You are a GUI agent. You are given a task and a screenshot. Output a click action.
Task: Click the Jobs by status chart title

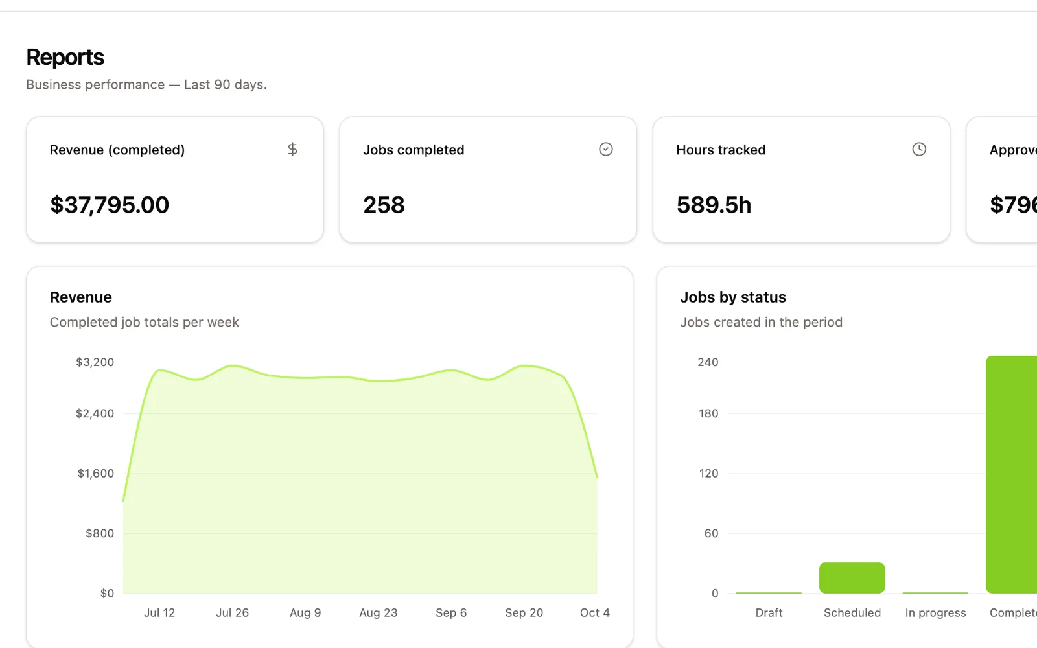(733, 297)
